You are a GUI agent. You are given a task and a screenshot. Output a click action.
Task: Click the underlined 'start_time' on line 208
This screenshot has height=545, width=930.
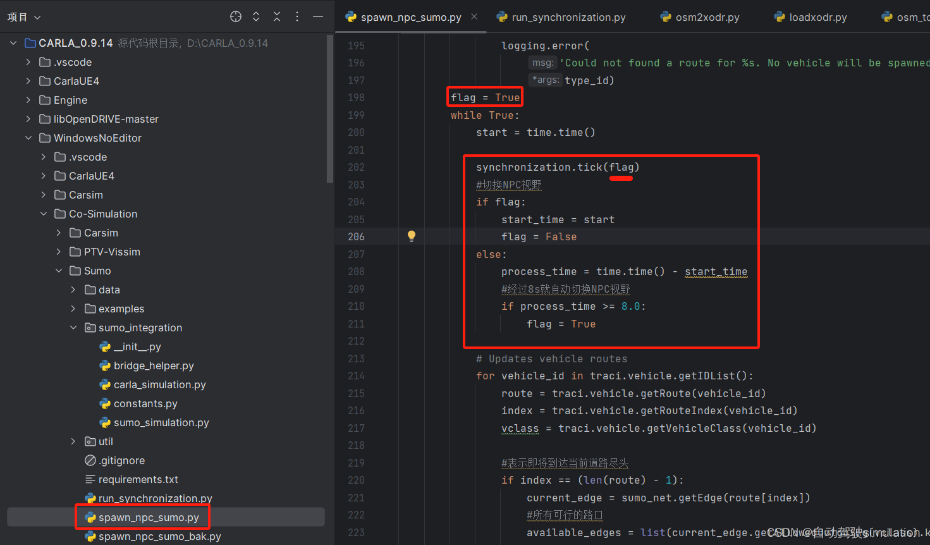coord(716,271)
